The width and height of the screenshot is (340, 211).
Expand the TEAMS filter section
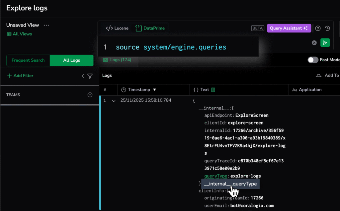pos(90,95)
